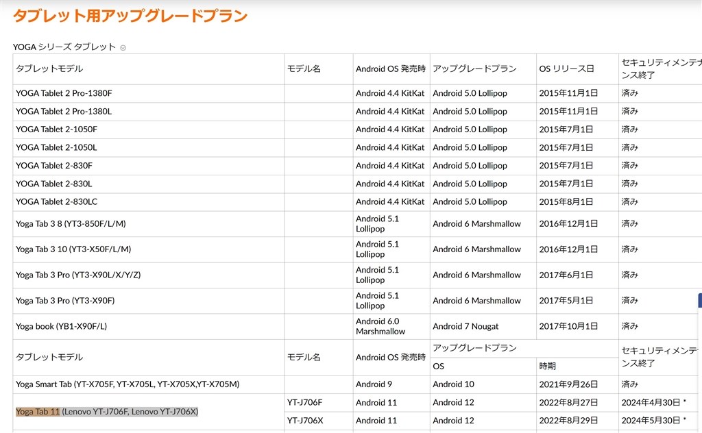Click the first table's Android OS 発売時 header

(391, 69)
